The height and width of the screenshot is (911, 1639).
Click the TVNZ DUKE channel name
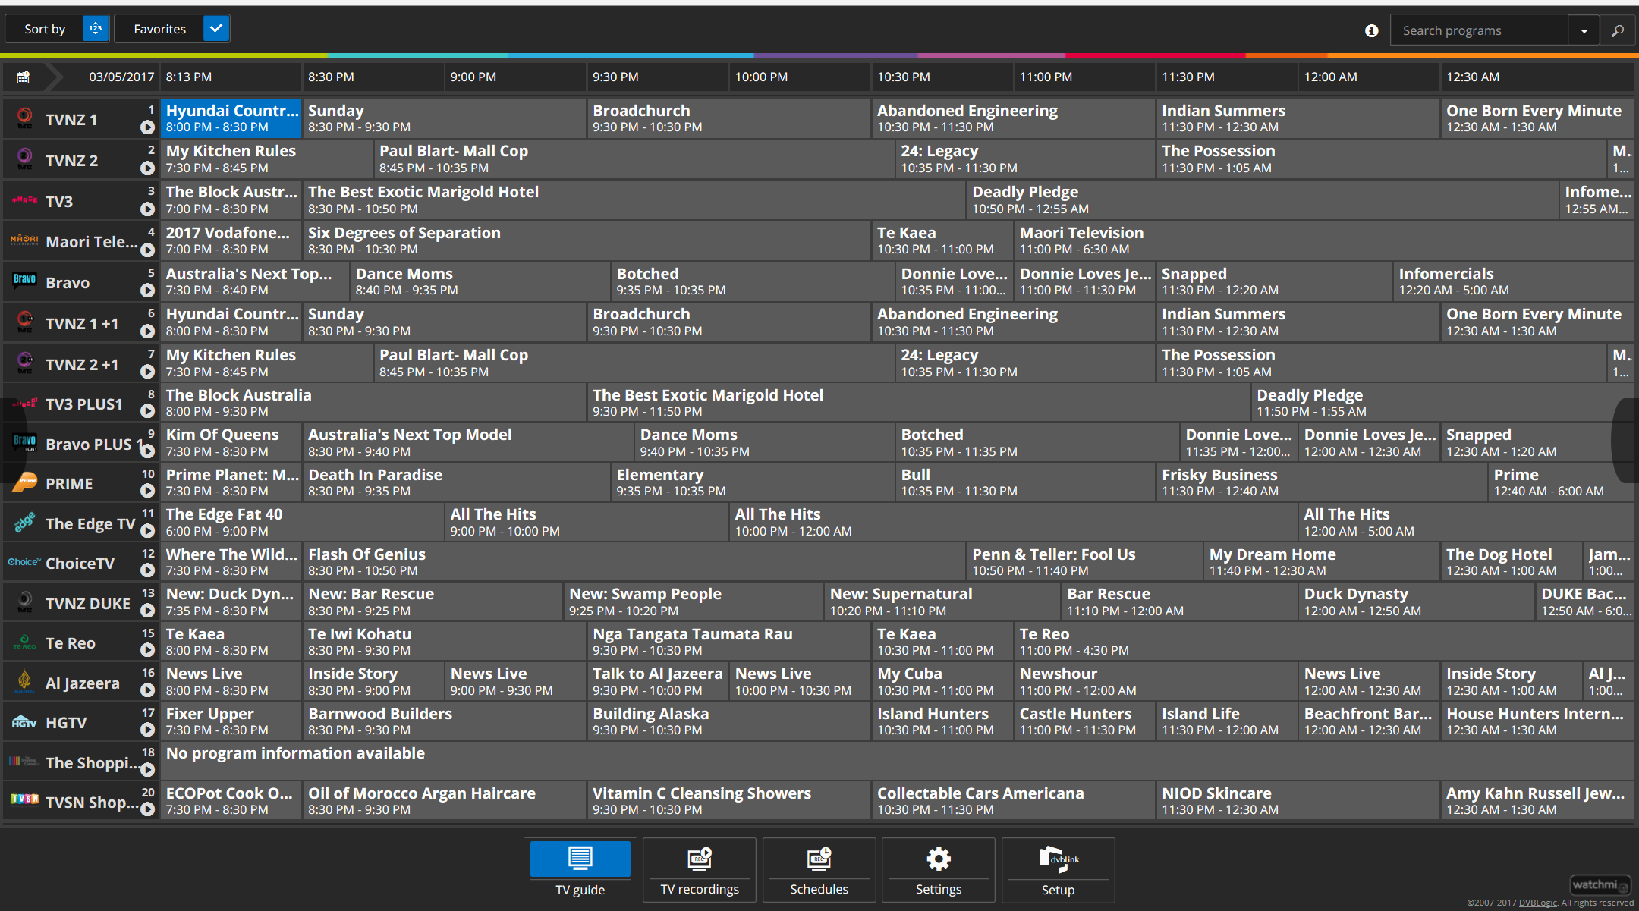coord(88,604)
